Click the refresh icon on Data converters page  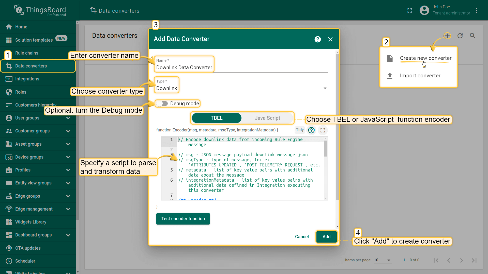(x=460, y=36)
